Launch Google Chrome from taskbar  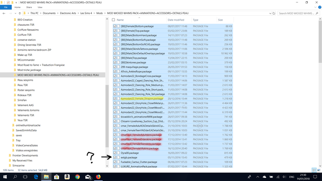coord(77,177)
